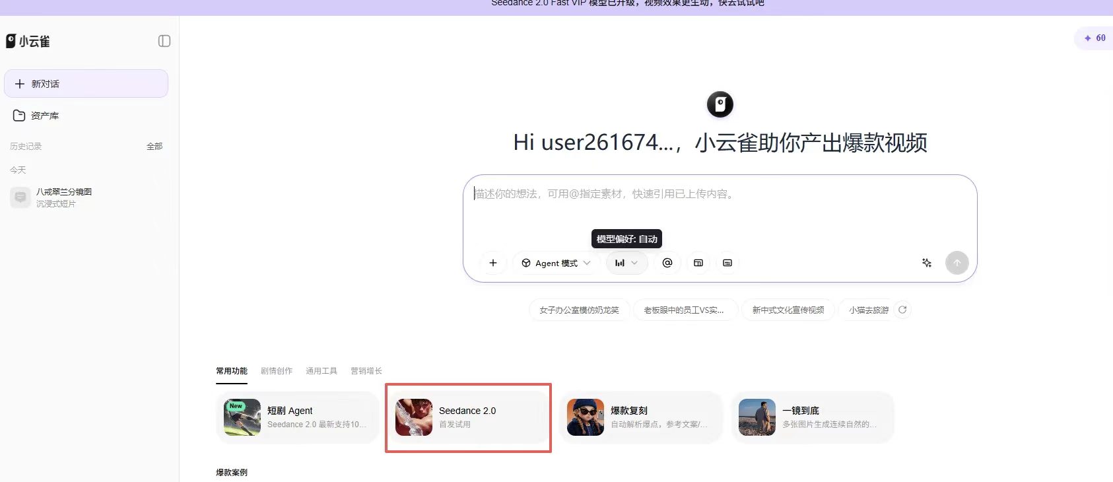The image size is (1113, 482).
Task: Click the plus icon to add attachments
Action: [x=492, y=263]
